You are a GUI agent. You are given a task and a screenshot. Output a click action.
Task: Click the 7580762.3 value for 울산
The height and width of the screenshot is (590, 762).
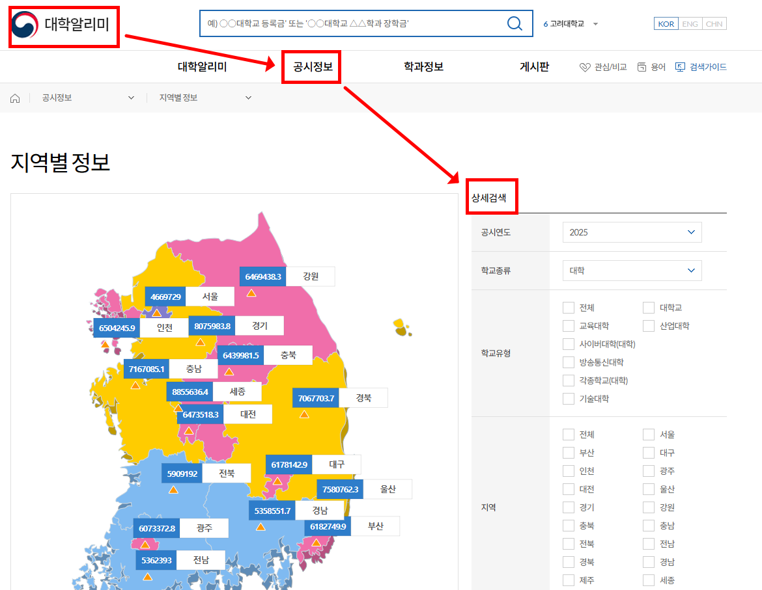(x=340, y=489)
